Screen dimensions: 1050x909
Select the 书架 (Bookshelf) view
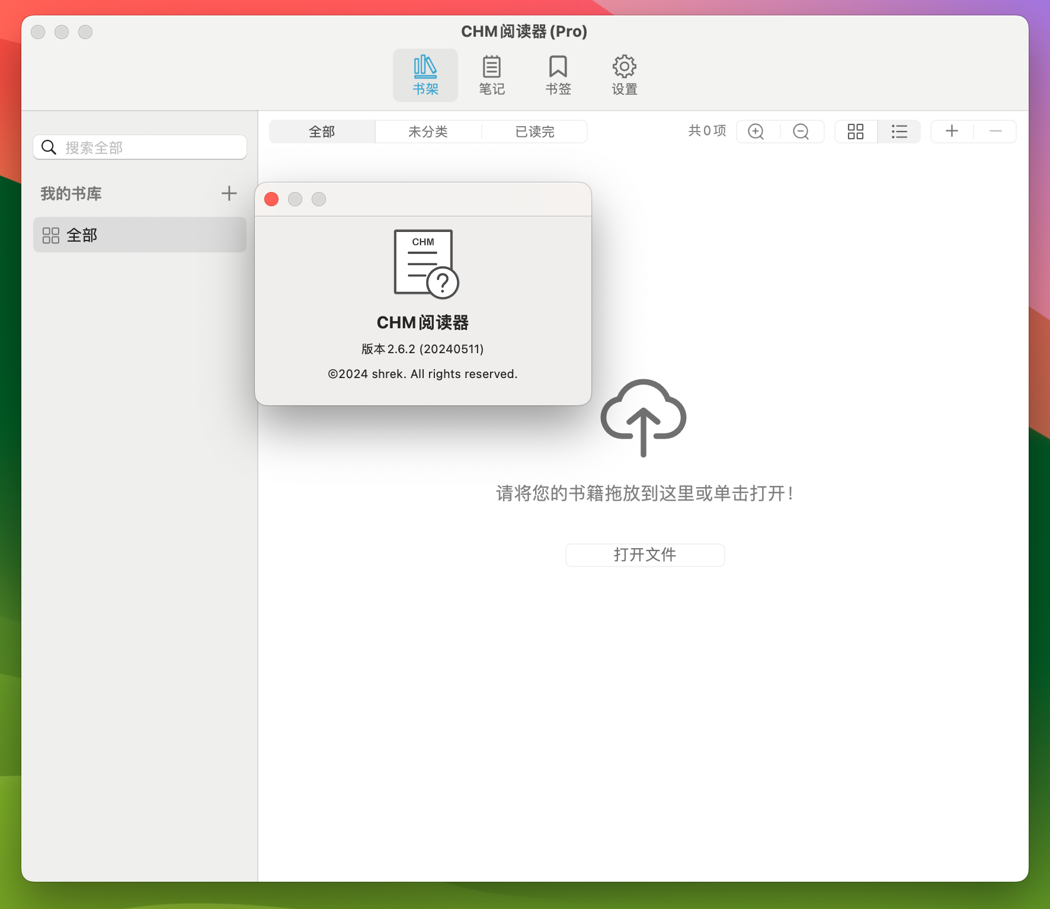coord(425,75)
